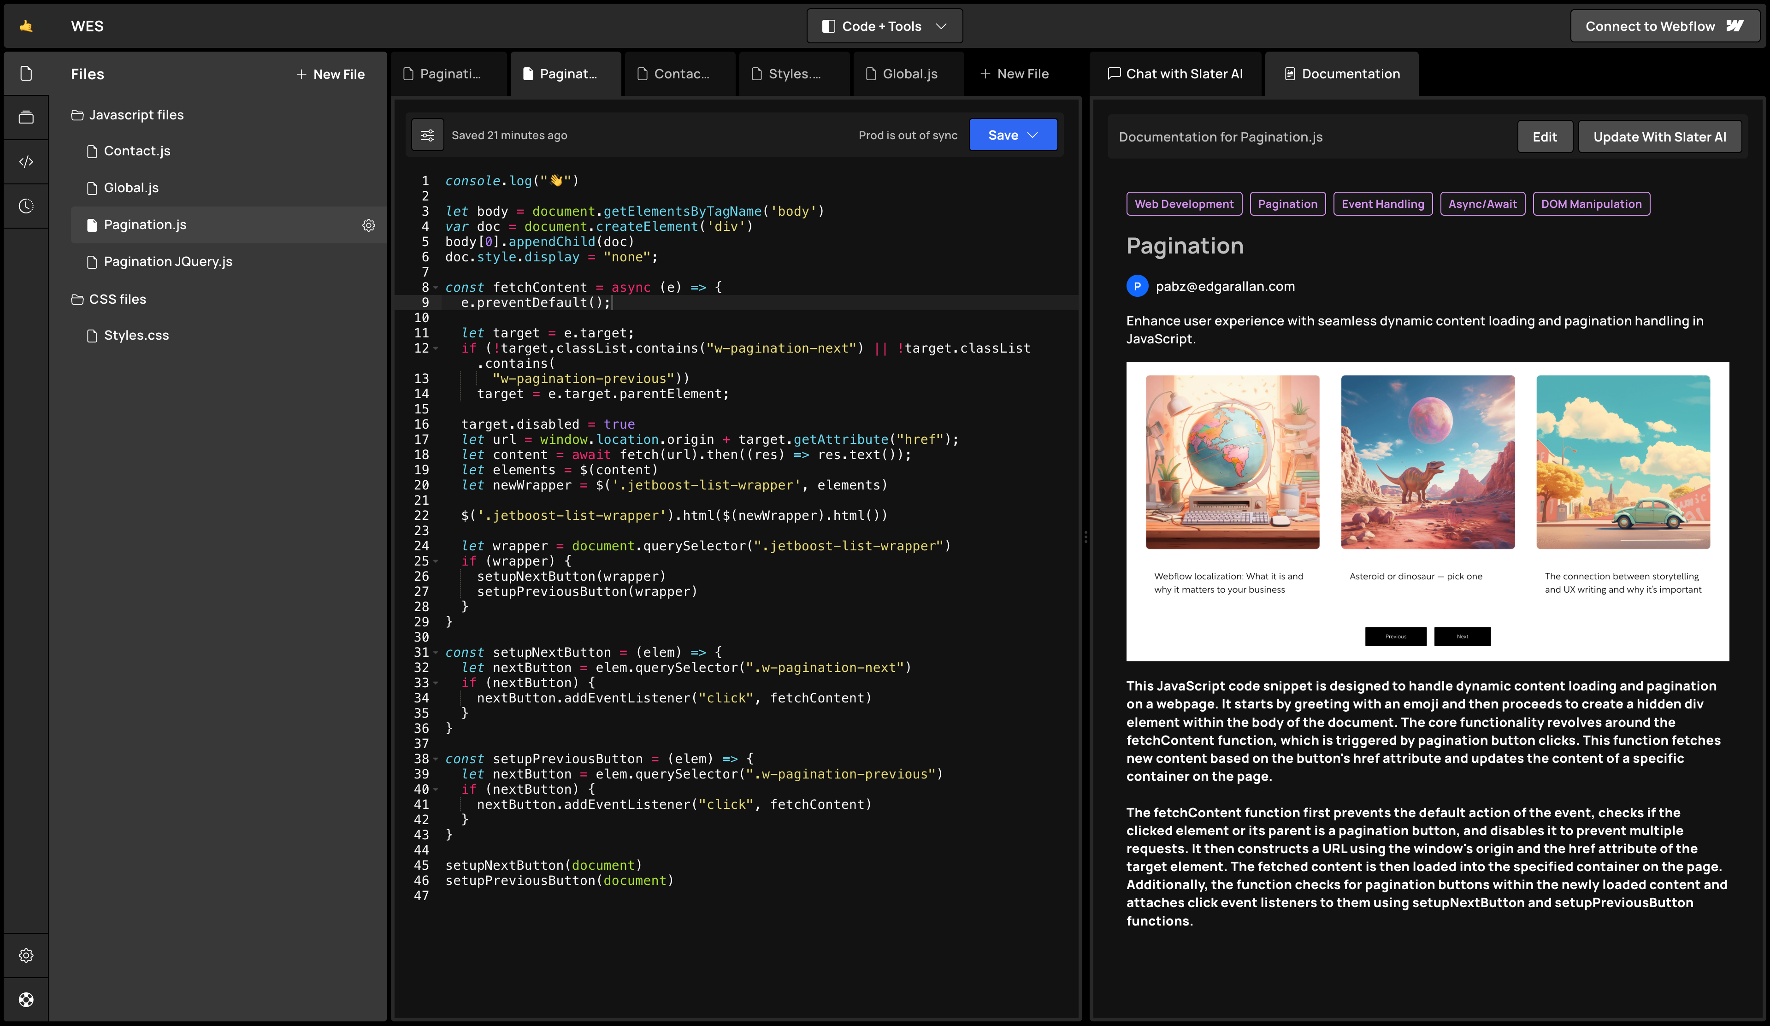Screen dimensions: 1770x1026
Task: Click Connect to Webflow
Action: click(x=1665, y=25)
